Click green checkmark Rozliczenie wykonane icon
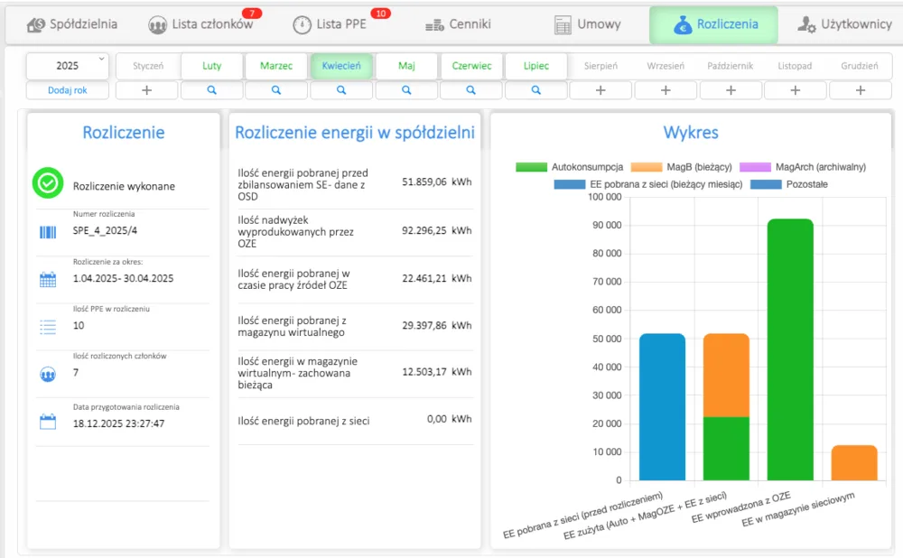 48,183
